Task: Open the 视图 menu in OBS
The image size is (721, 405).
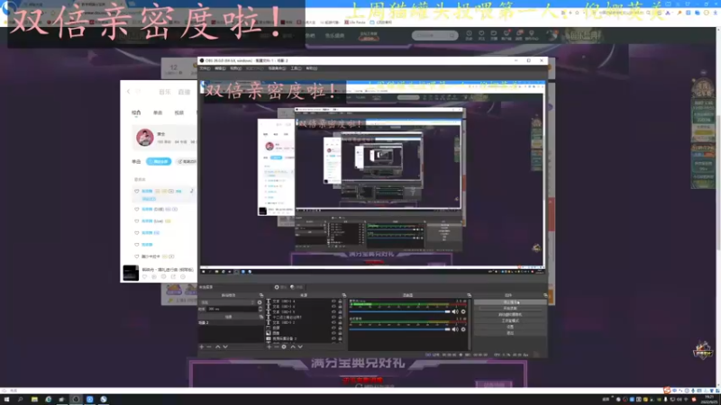Action: coord(235,68)
